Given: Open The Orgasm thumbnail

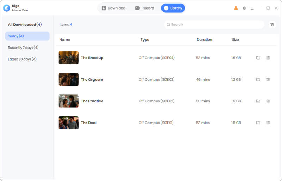Looking at the screenshot, I should click(68, 79).
